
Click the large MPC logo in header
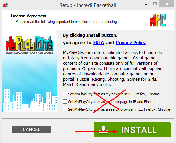[158, 20]
